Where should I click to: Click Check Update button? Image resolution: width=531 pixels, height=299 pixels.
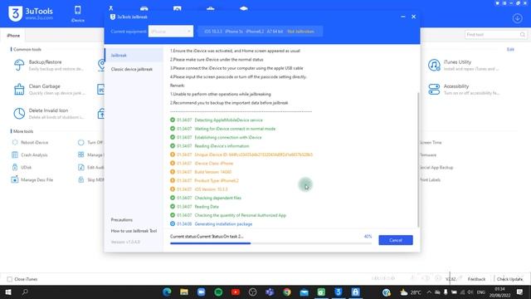pos(509,279)
